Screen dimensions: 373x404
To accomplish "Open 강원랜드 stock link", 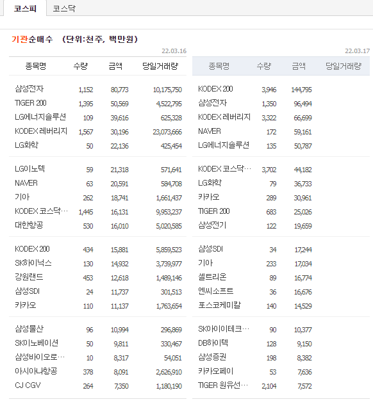I will tap(29, 277).
